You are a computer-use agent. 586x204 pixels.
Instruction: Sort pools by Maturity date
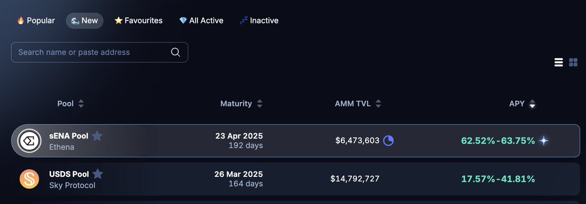click(x=241, y=104)
